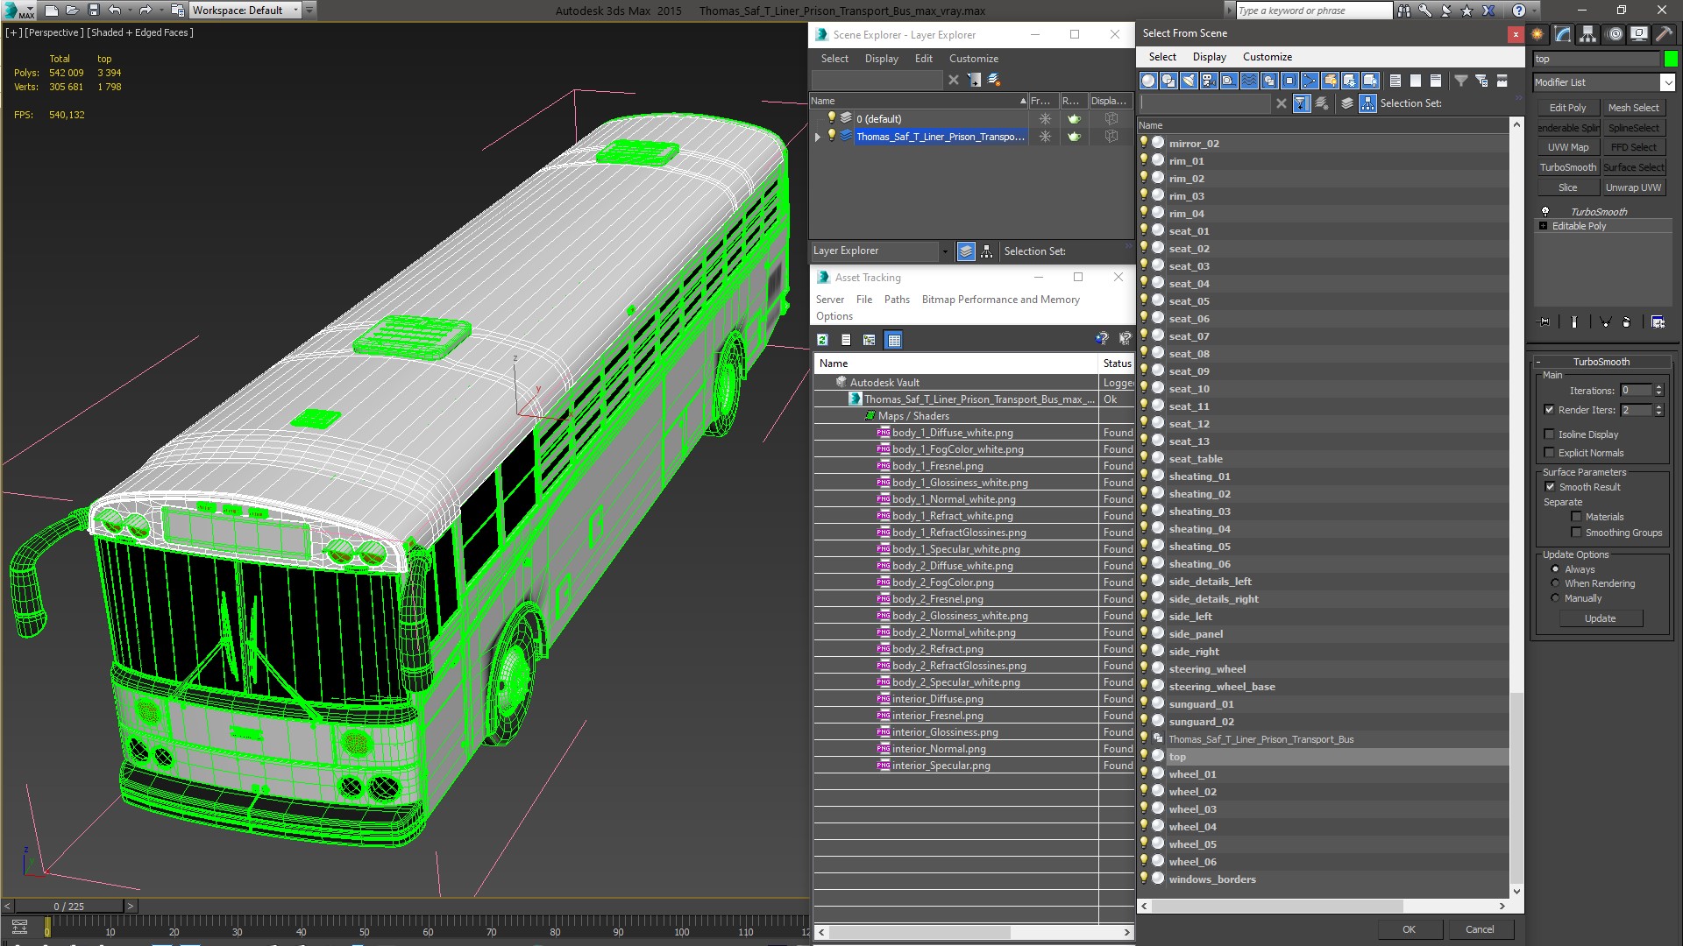Toggle the Display Helpers filter in Select From Scene
The image size is (1683, 946).
click(1229, 81)
